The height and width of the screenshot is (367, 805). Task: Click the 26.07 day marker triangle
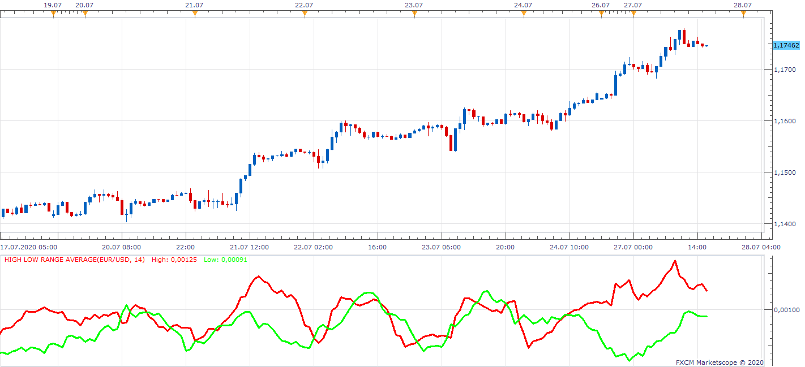[x=601, y=14]
